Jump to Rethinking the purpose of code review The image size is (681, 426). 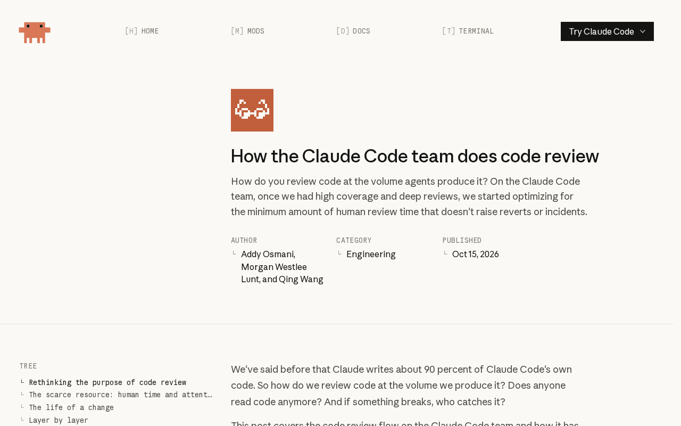107,382
